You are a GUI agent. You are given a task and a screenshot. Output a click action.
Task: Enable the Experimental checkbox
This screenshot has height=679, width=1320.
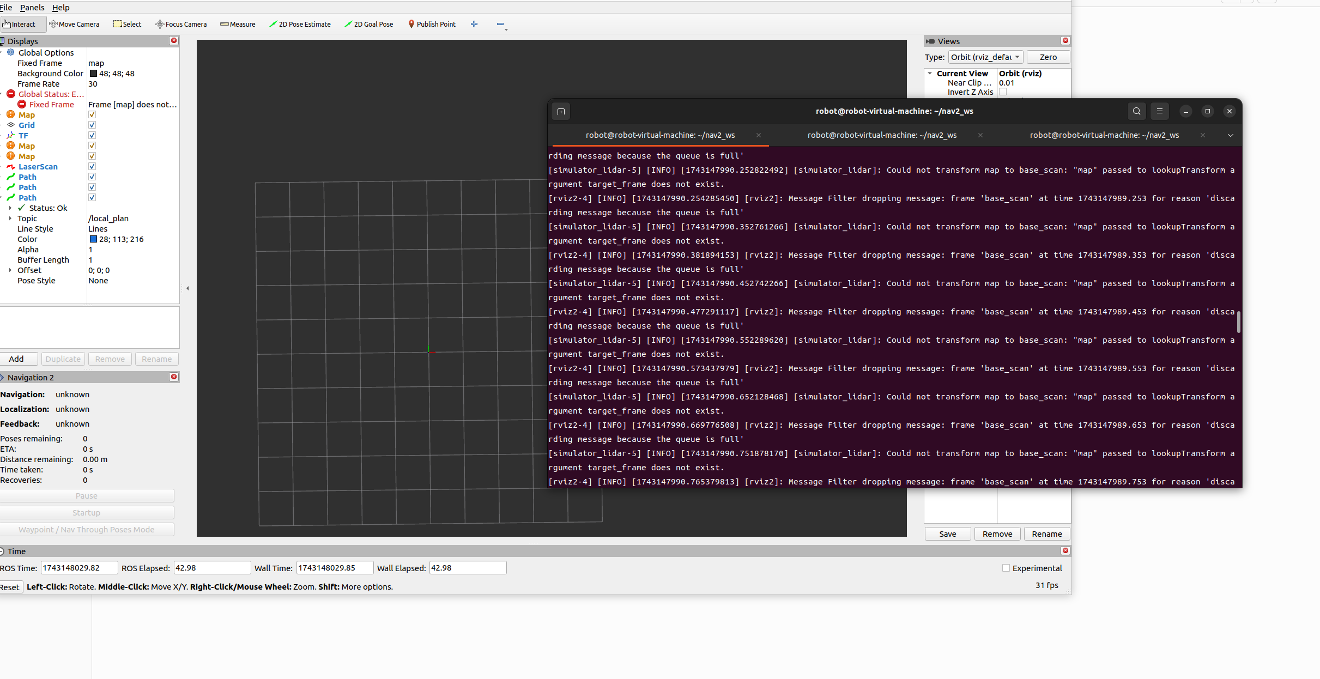click(x=1006, y=568)
